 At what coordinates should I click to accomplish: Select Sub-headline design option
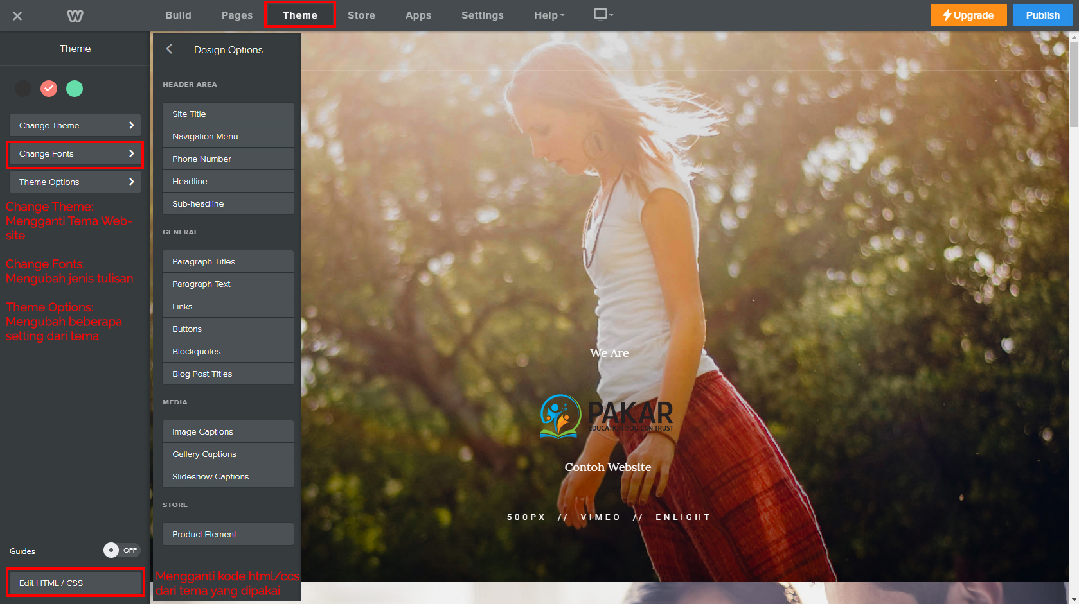coord(228,203)
